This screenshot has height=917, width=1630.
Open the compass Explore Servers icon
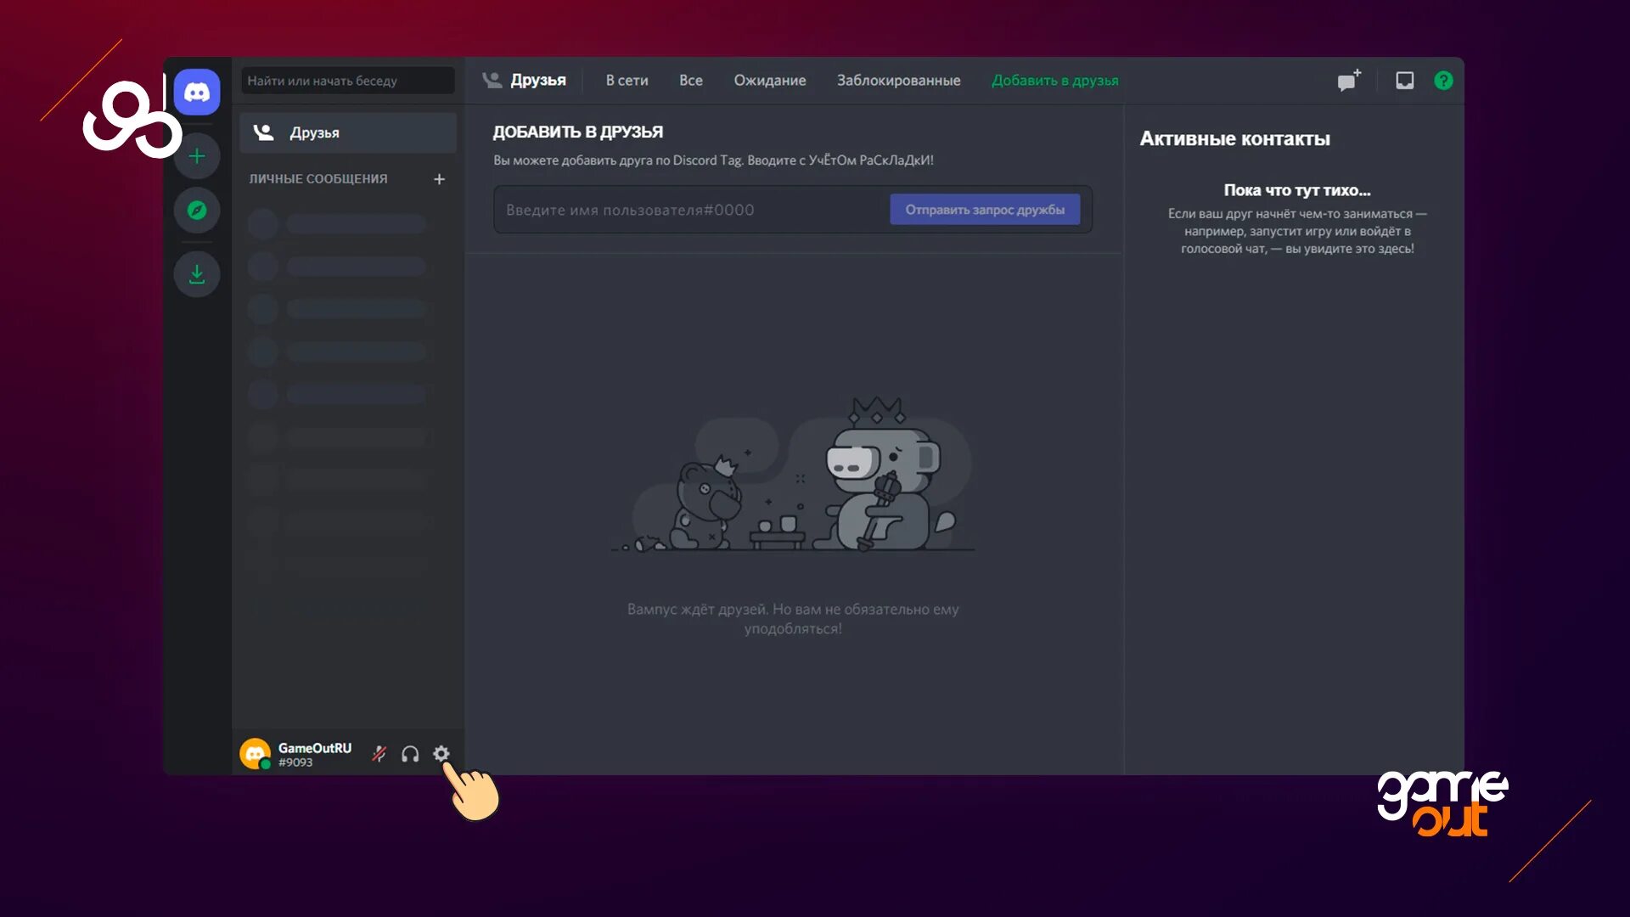click(197, 210)
